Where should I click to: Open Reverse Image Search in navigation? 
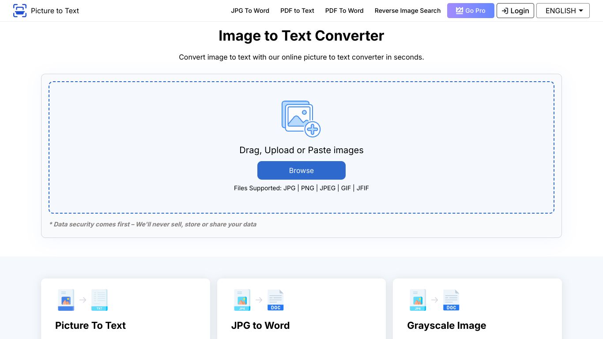pos(407,11)
